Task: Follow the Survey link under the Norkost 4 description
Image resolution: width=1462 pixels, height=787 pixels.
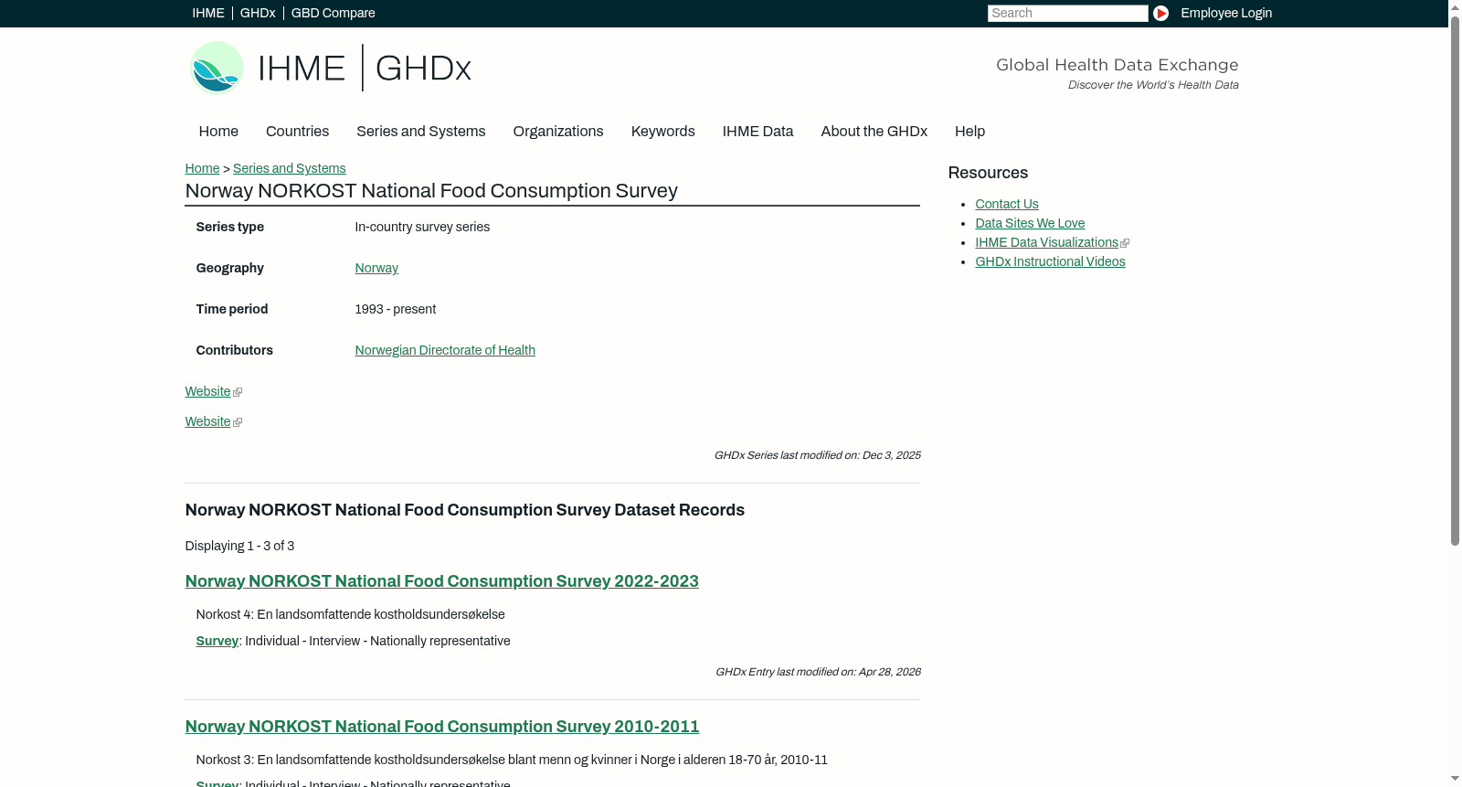Action: coord(217,641)
